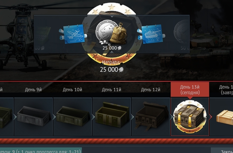
Task: Select the День 9й label
Action: pyautogui.click(x=33, y=90)
